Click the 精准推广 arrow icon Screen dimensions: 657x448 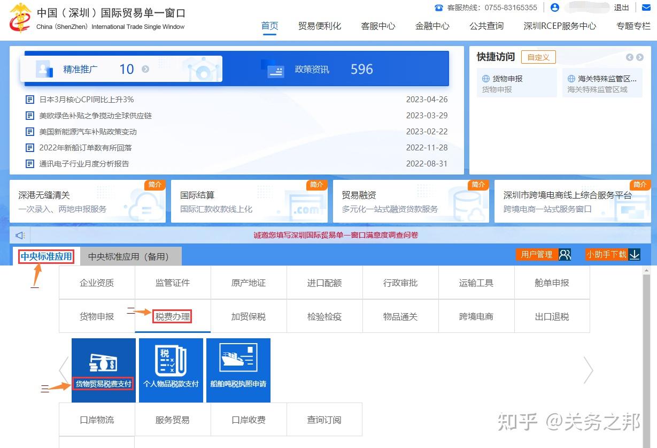(145, 69)
